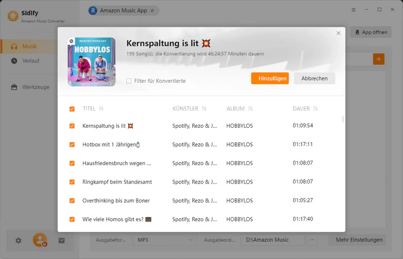Click the mail envelope icon
The height and width of the screenshot is (259, 403).
62,241
